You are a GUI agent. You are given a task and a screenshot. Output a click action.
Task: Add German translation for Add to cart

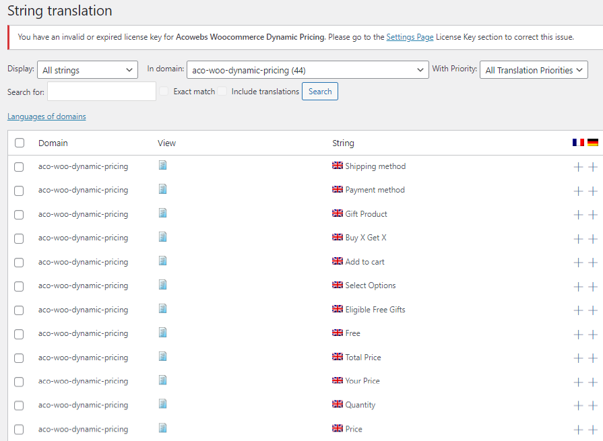tap(593, 263)
